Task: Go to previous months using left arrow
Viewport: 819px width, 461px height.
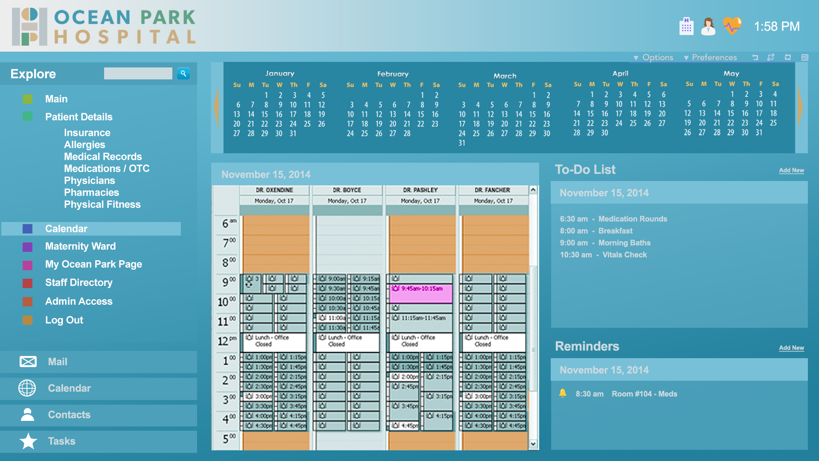Action: pos(217,107)
